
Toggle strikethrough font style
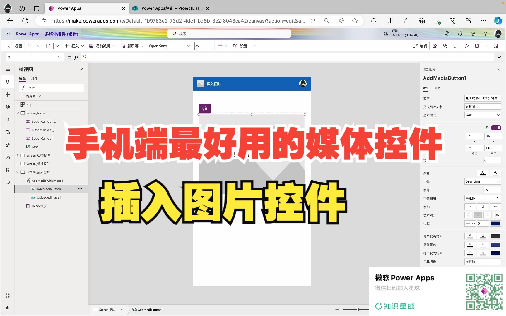click(495, 207)
